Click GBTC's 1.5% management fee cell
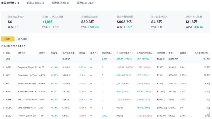Viewport: 212px width, 119px height. pos(182,67)
